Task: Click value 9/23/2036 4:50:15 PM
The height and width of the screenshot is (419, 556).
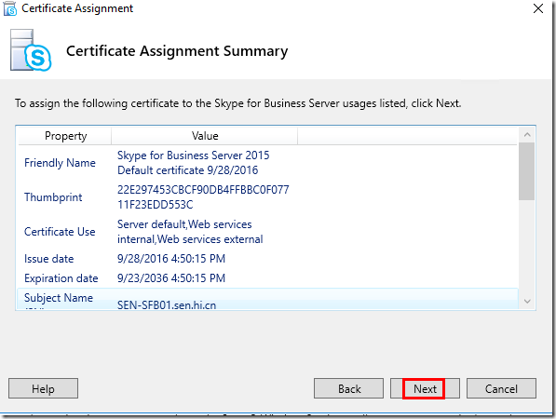Action: 171,278
